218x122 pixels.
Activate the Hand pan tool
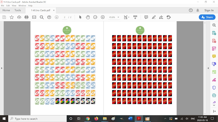(x=88, y=17)
